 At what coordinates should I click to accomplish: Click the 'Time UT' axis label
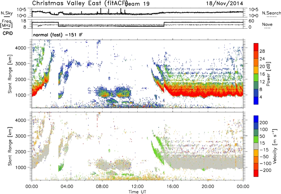click(137, 192)
